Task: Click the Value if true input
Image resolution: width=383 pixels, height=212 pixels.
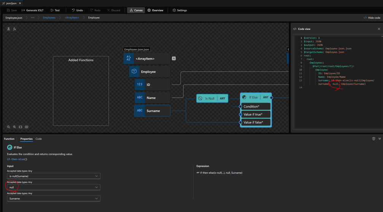Action: [x=256, y=114]
